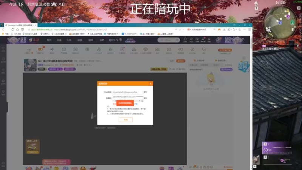Click the microphone icon in game overlay

(256, 3)
